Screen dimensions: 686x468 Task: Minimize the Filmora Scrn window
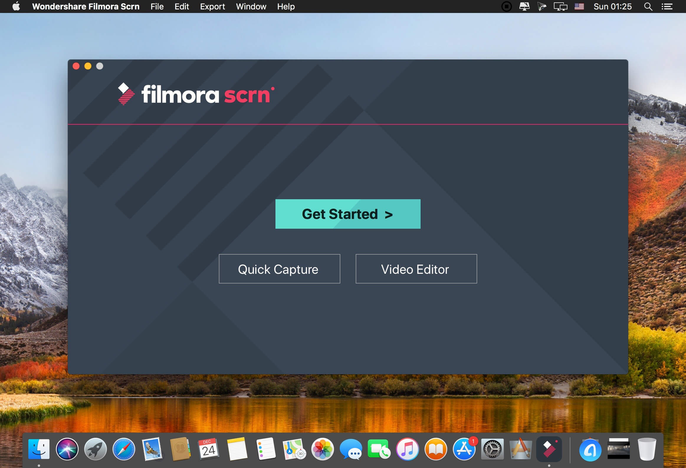pyautogui.click(x=88, y=66)
